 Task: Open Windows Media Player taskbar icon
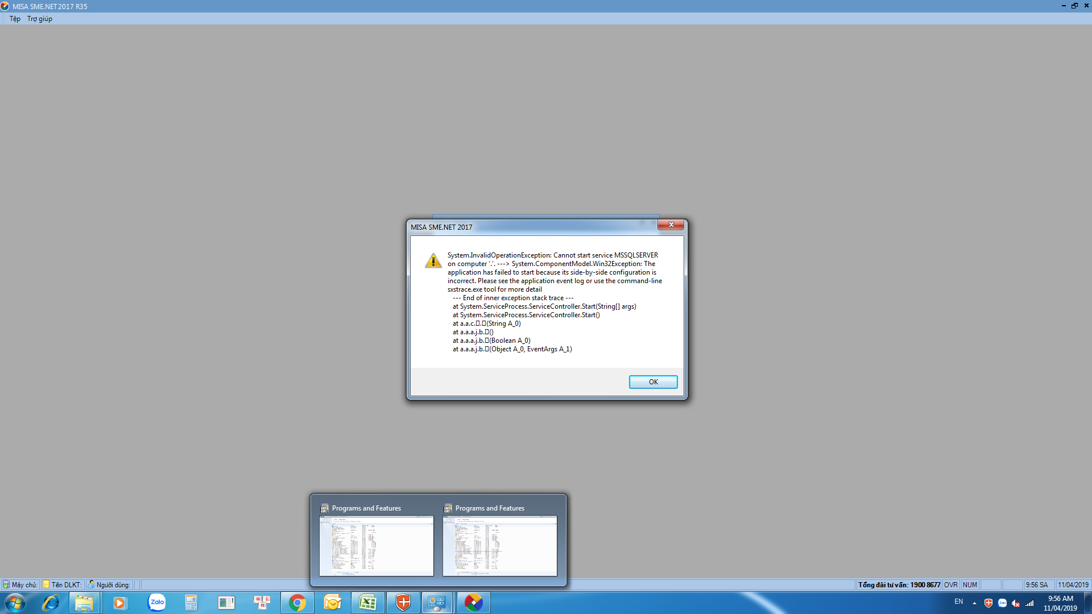coord(119,603)
